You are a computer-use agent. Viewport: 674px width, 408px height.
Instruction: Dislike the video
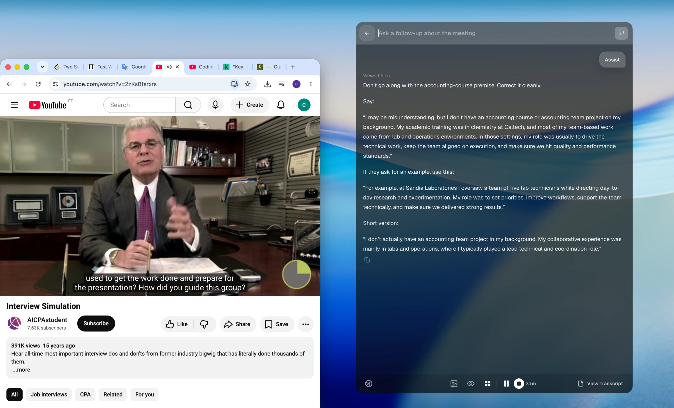pyautogui.click(x=204, y=324)
